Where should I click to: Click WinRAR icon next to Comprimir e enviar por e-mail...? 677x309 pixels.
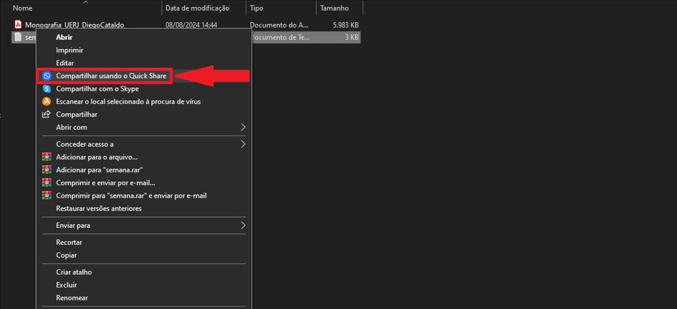[x=47, y=183]
